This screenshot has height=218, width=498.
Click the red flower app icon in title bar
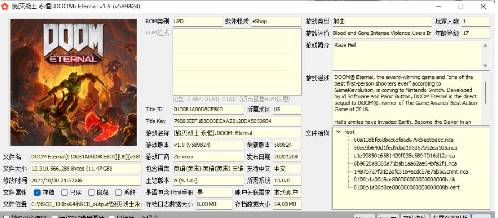(5, 6)
